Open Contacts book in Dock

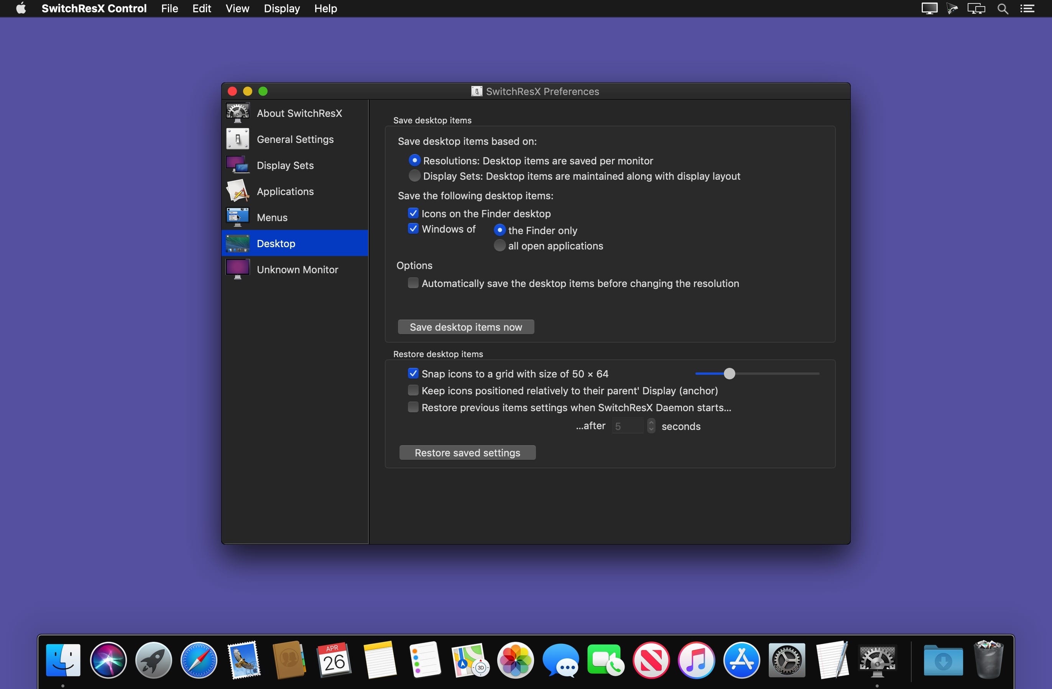tap(289, 660)
